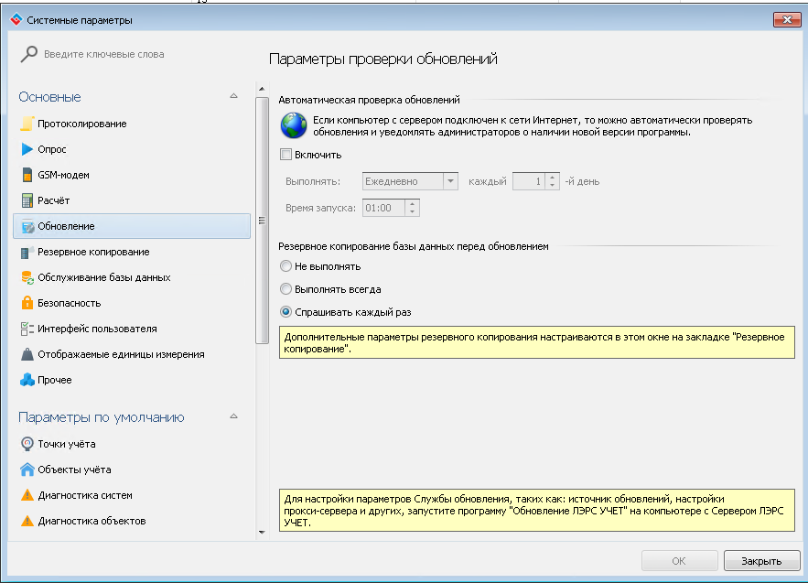
Task: Open the Диагностика объектов defaults page
Action: click(x=132, y=521)
